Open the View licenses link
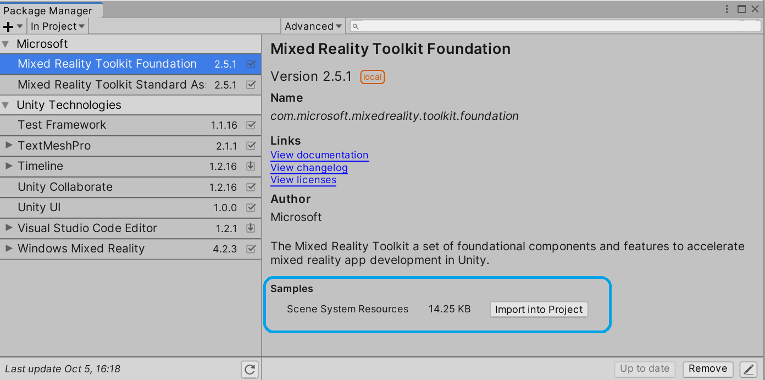The width and height of the screenshot is (765, 380). coord(303,180)
